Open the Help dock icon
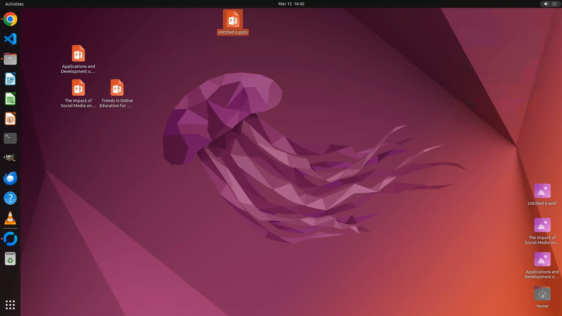 (10, 198)
